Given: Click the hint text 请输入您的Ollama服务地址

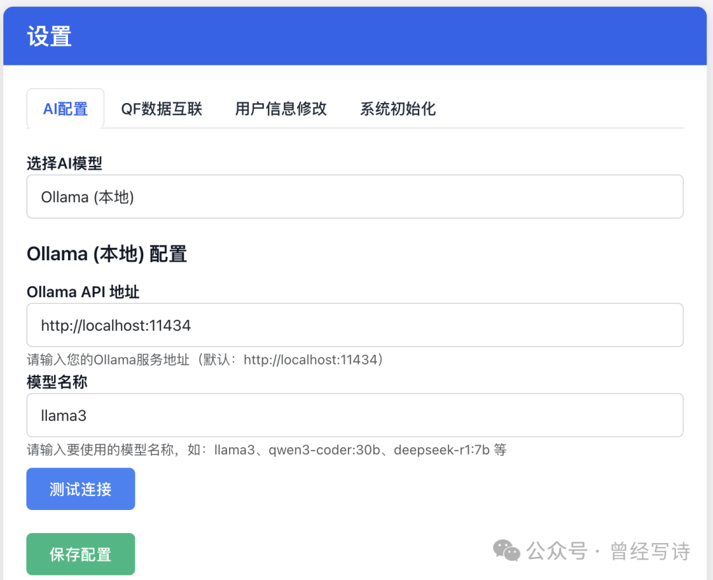Looking at the screenshot, I should [205, 359].
